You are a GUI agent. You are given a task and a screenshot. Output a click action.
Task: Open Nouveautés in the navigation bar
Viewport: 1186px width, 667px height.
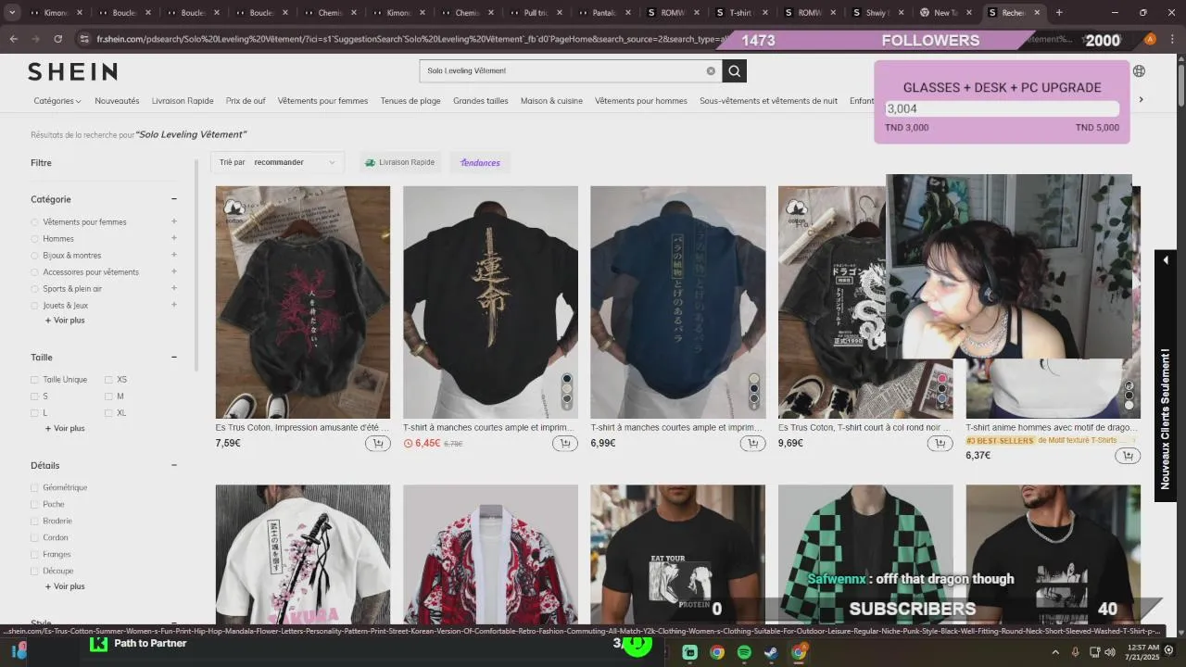pos(117,101)
